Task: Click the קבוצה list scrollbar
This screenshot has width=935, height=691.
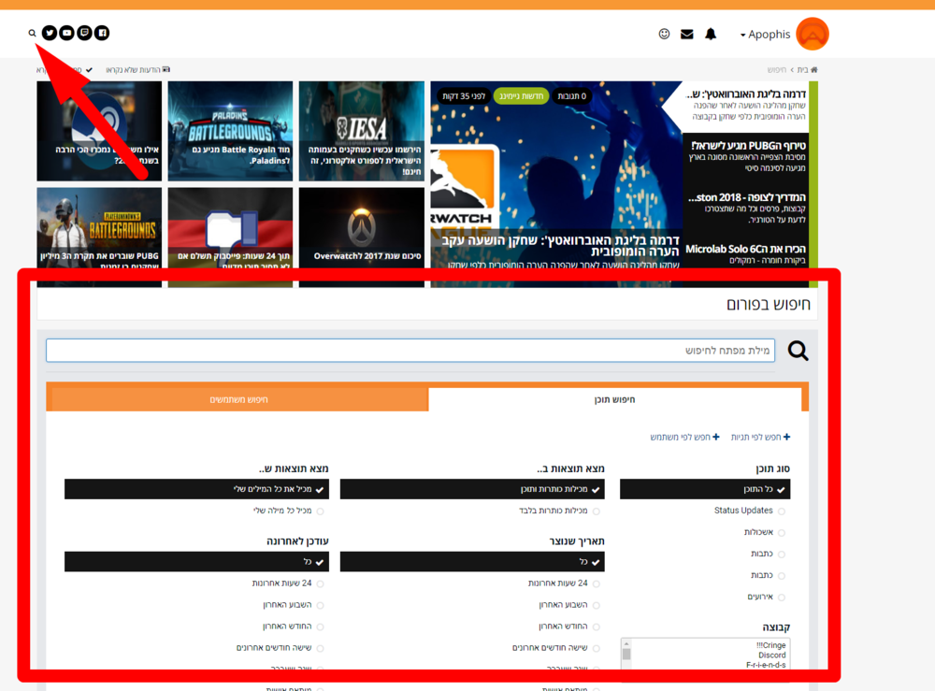Action: click(626, 655)
